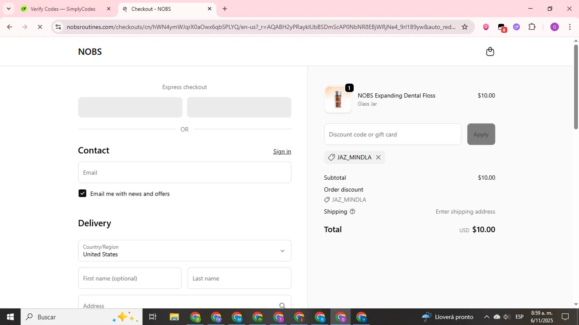Open Windows Start menu

(x=10, y=317)
